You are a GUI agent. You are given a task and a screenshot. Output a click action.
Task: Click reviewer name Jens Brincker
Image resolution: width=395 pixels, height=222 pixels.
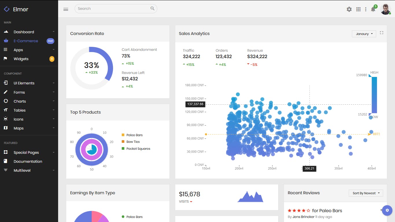click(303, 217)
